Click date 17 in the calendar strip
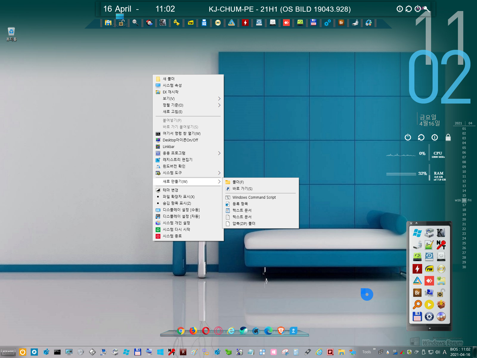Screen dimensions: 477x358 (x=464, y=205)
